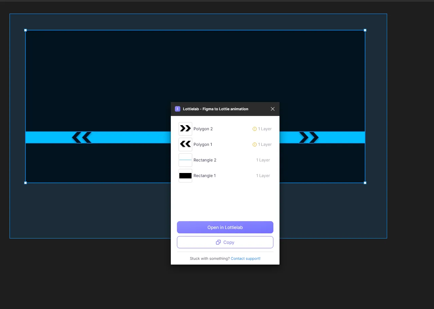Select the Polygon 1 thumbnail preview
Viewport: 434px width, 309px height.
pyautogui.click(x=185, y=144)
